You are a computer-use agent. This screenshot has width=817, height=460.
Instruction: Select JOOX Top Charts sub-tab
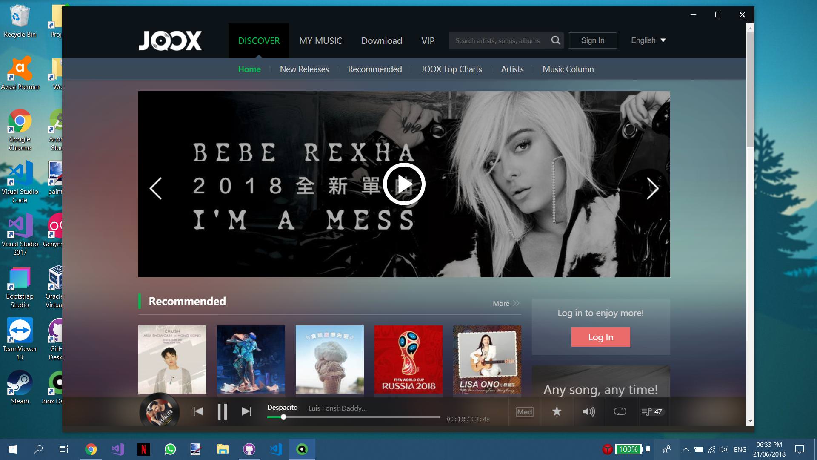click(451, 69)
